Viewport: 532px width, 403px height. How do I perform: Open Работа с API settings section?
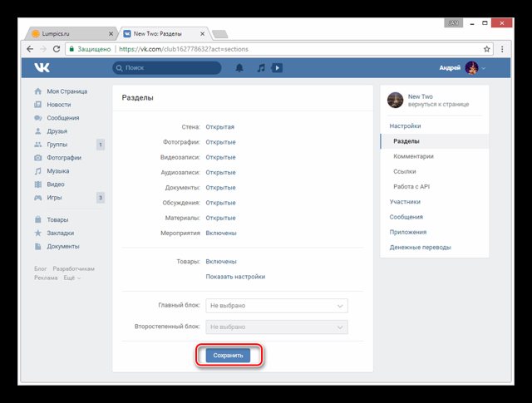coord(411,187)
